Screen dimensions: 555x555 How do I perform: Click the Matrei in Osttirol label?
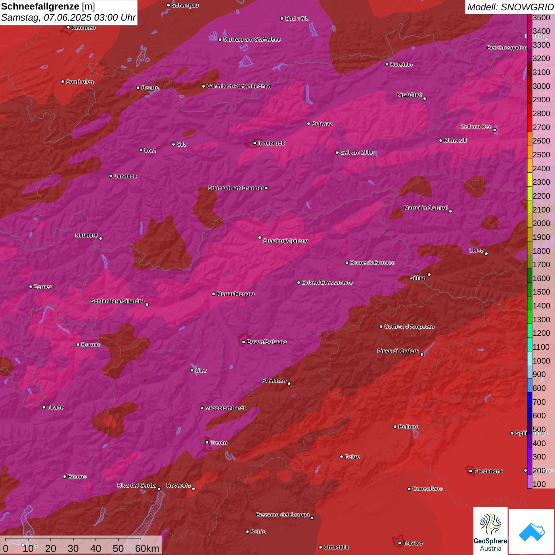[x=426, y=208]
